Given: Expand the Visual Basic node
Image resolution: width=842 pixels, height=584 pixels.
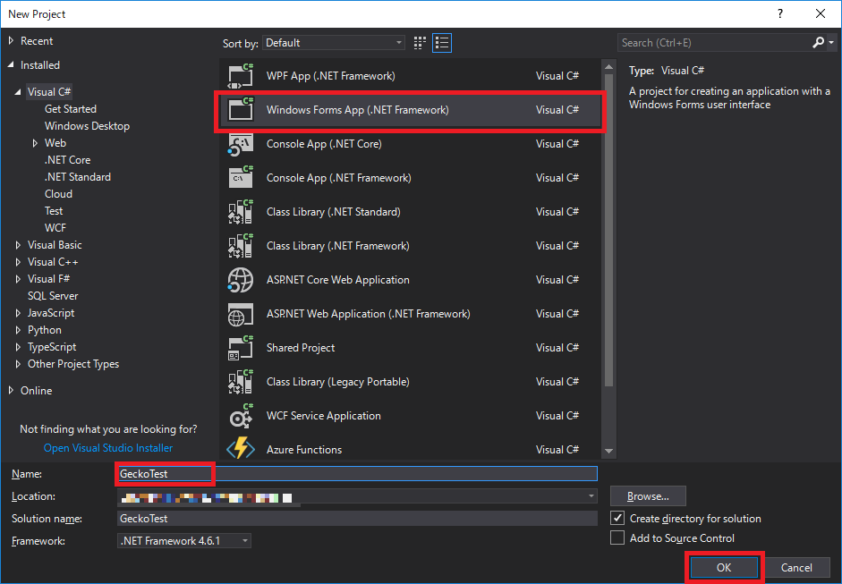Looking at the screenshot, I should point(18,245).
